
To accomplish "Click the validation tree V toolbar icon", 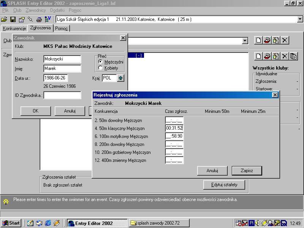I will [x=48, y=19].
